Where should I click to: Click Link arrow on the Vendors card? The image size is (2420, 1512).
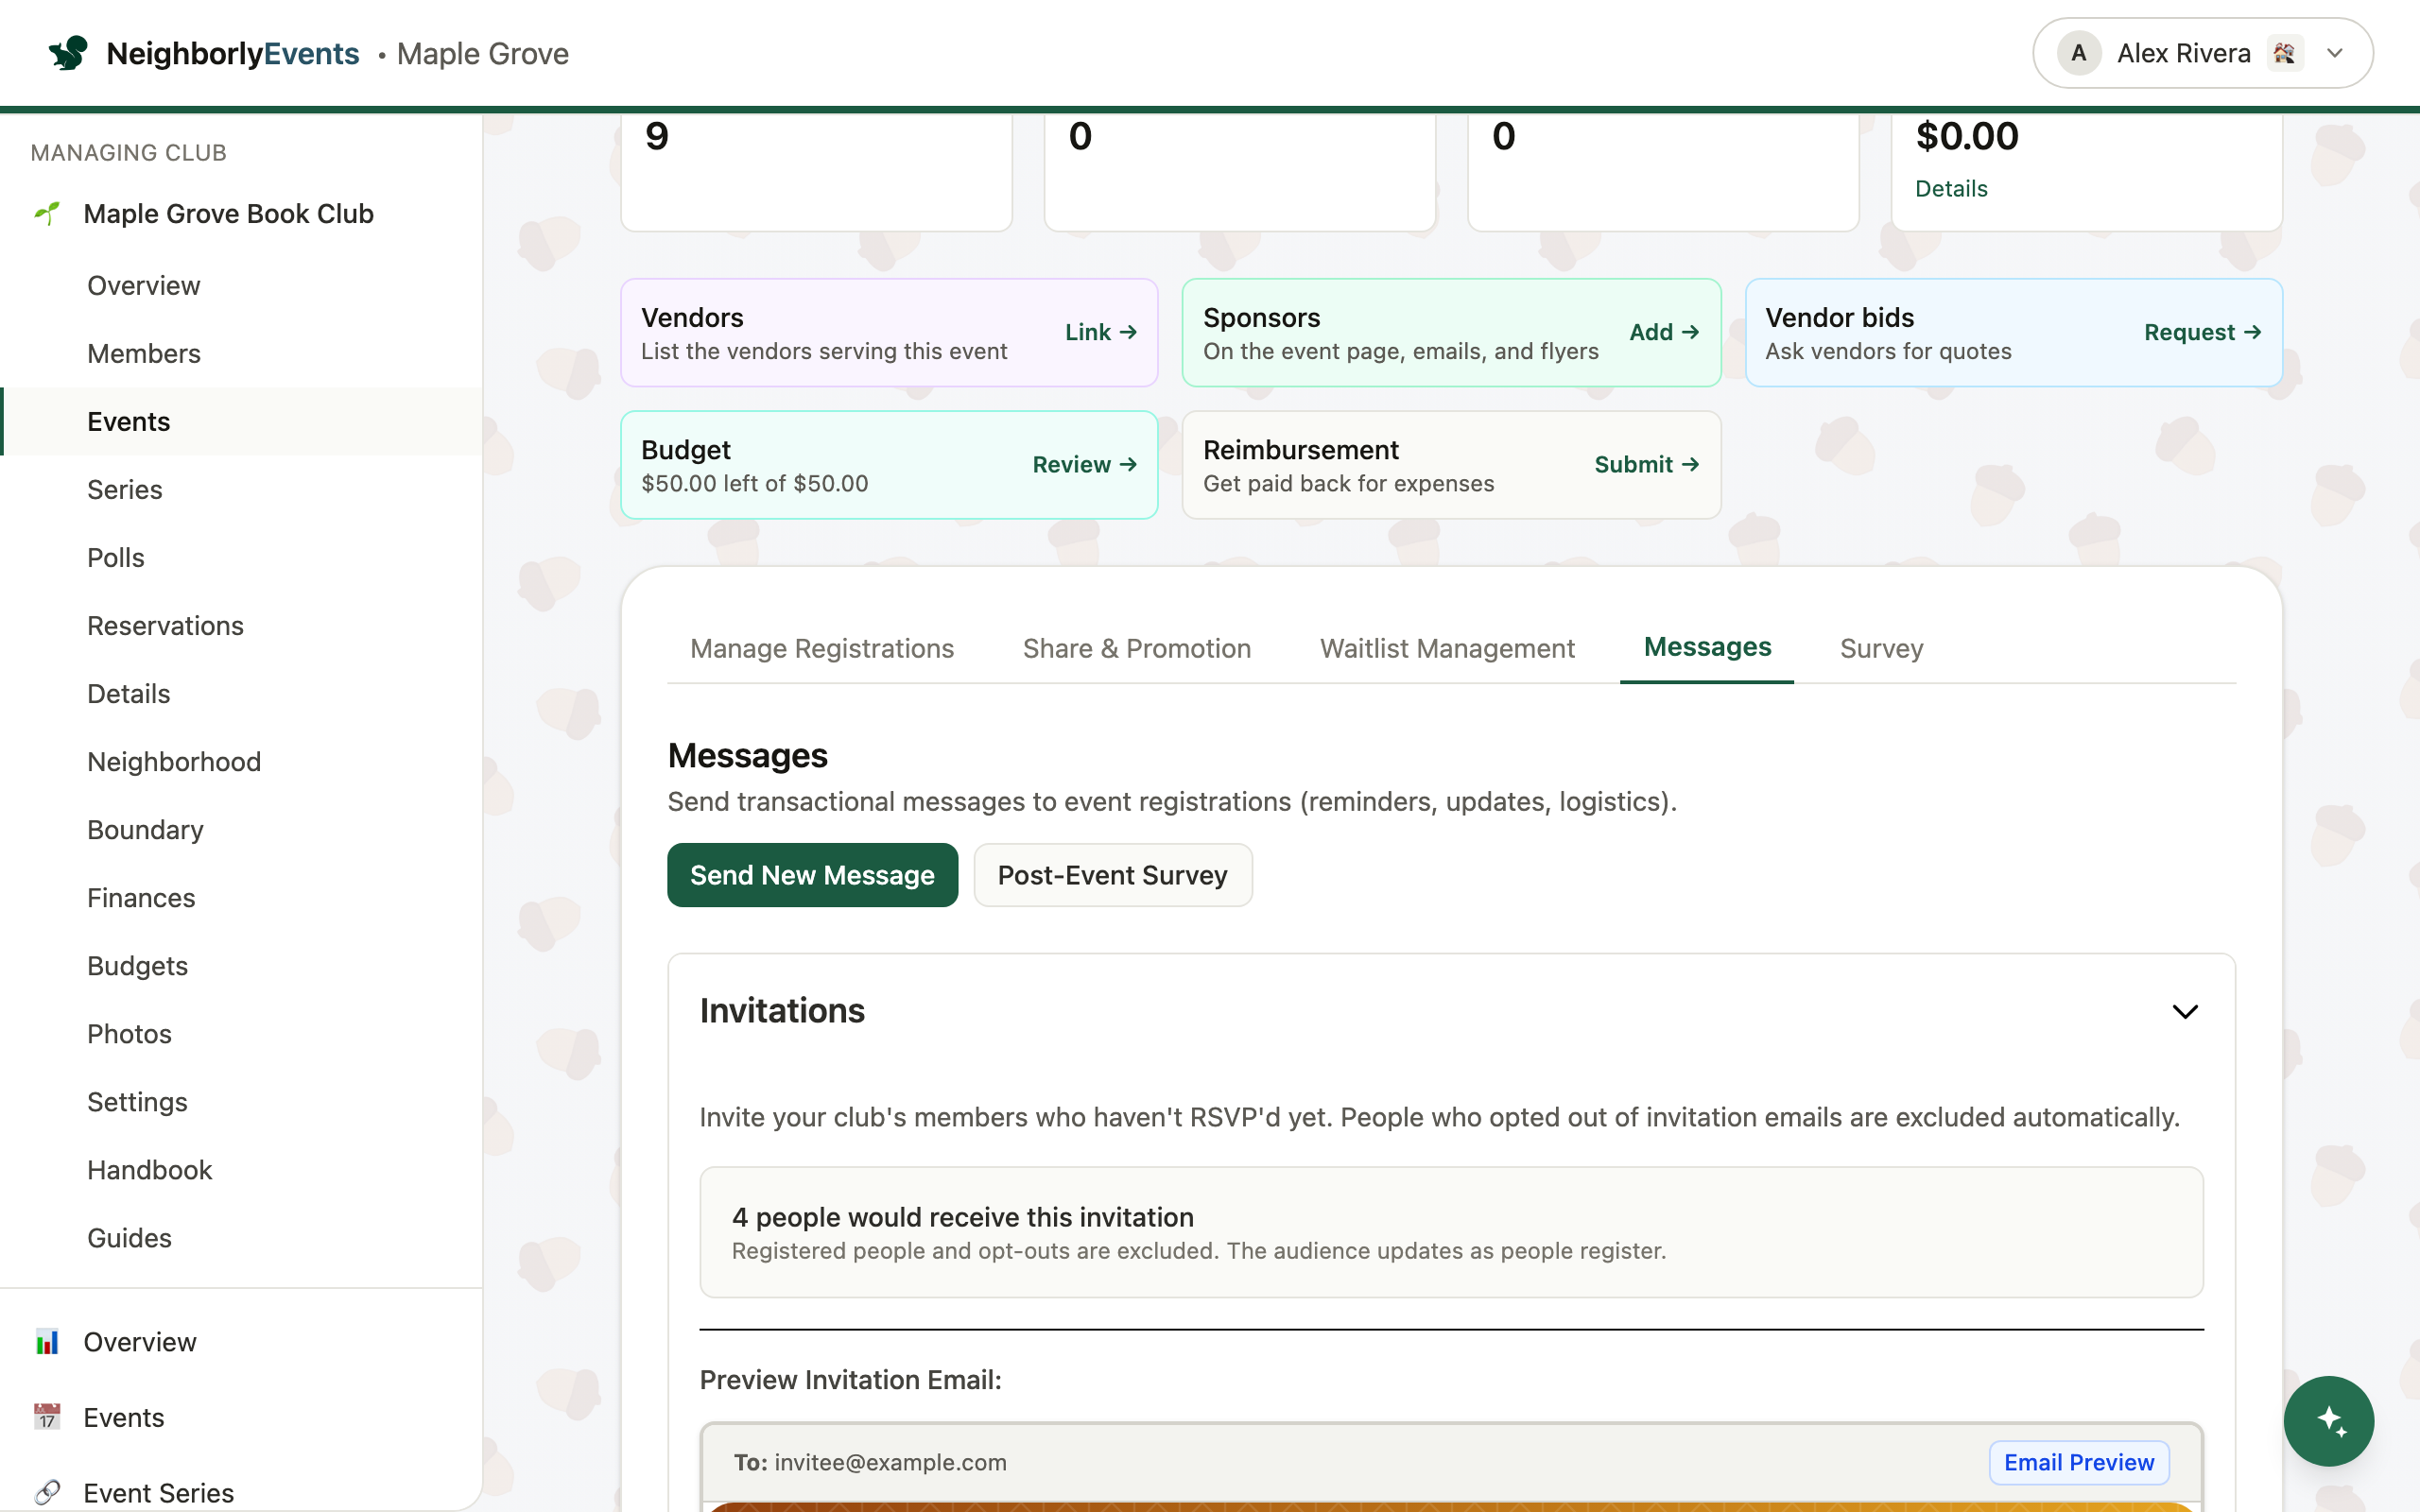pos(1101,332)
